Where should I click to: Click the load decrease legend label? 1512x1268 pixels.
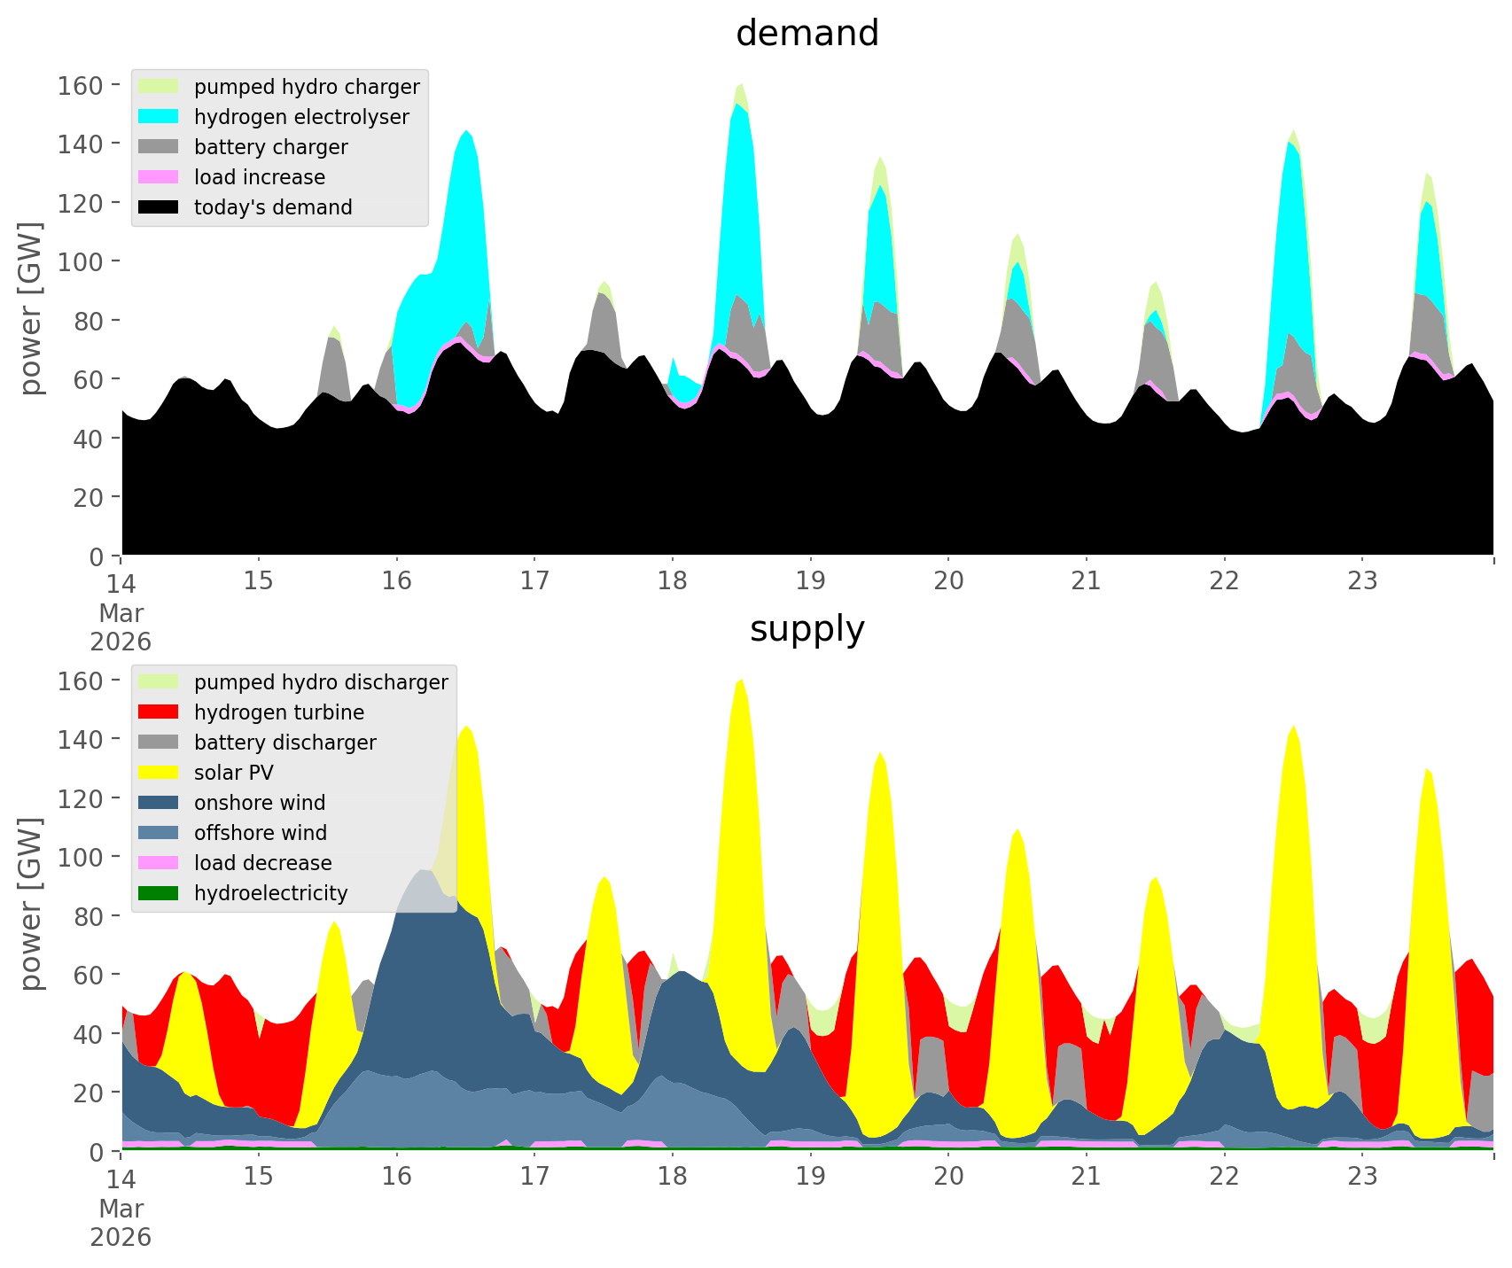point(262,863)
